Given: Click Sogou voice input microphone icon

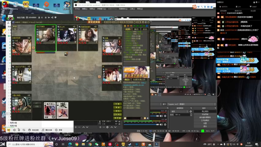Looking at the screenshot, I should pyautogui.click(x=205, y=7).
